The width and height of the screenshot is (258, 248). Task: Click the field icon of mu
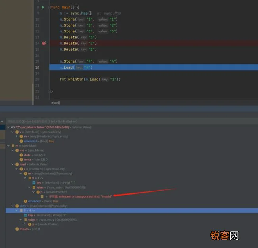tap(17, 150)
